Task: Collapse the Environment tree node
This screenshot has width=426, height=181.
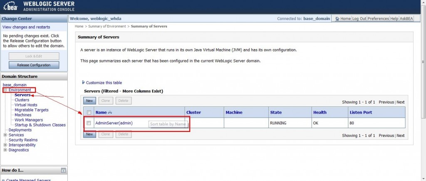Action: coord(5,90)
